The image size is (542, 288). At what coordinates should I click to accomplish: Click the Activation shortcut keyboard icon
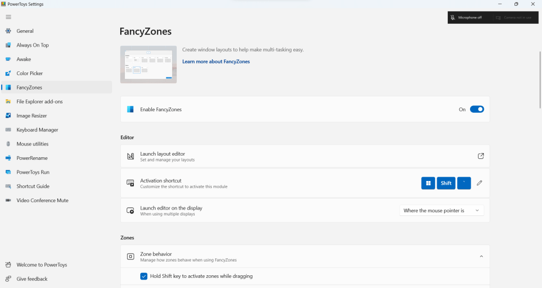(x=130, y=183)
